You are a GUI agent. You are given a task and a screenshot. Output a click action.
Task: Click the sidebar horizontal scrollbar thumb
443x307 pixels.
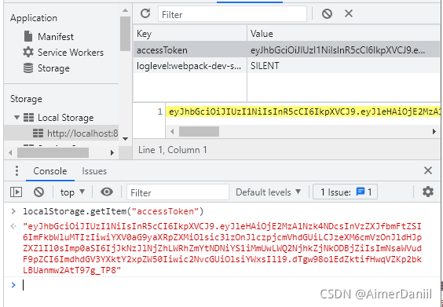pyautogui.click(x=53, y=153)
